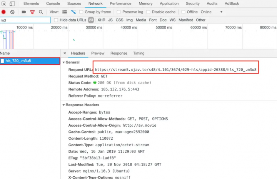Toggle the device toolbar icon
The width and height of the screenshot is (277, 179).
click(x=12, y=3)
